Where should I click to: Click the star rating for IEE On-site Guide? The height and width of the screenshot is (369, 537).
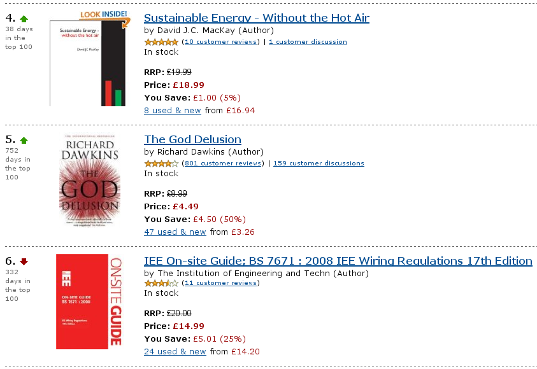(x=161, y=283)
